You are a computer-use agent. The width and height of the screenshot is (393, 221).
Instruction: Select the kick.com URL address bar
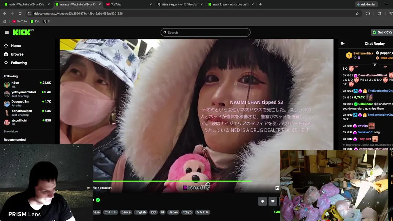pos(78,14)
